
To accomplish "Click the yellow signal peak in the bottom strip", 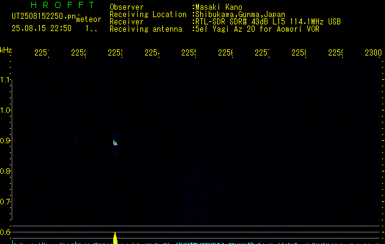I will (115, 238).
